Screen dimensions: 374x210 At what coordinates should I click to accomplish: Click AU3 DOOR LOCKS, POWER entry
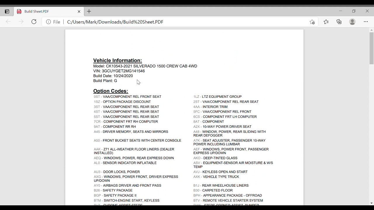click(117, 172)
